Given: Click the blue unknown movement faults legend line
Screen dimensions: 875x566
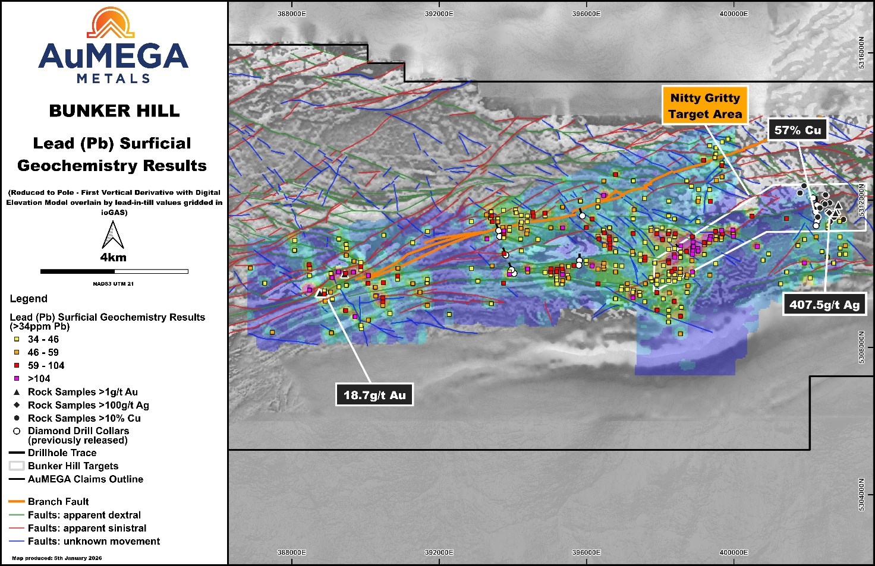Looking at the screenshot, I should pos(17,541).
